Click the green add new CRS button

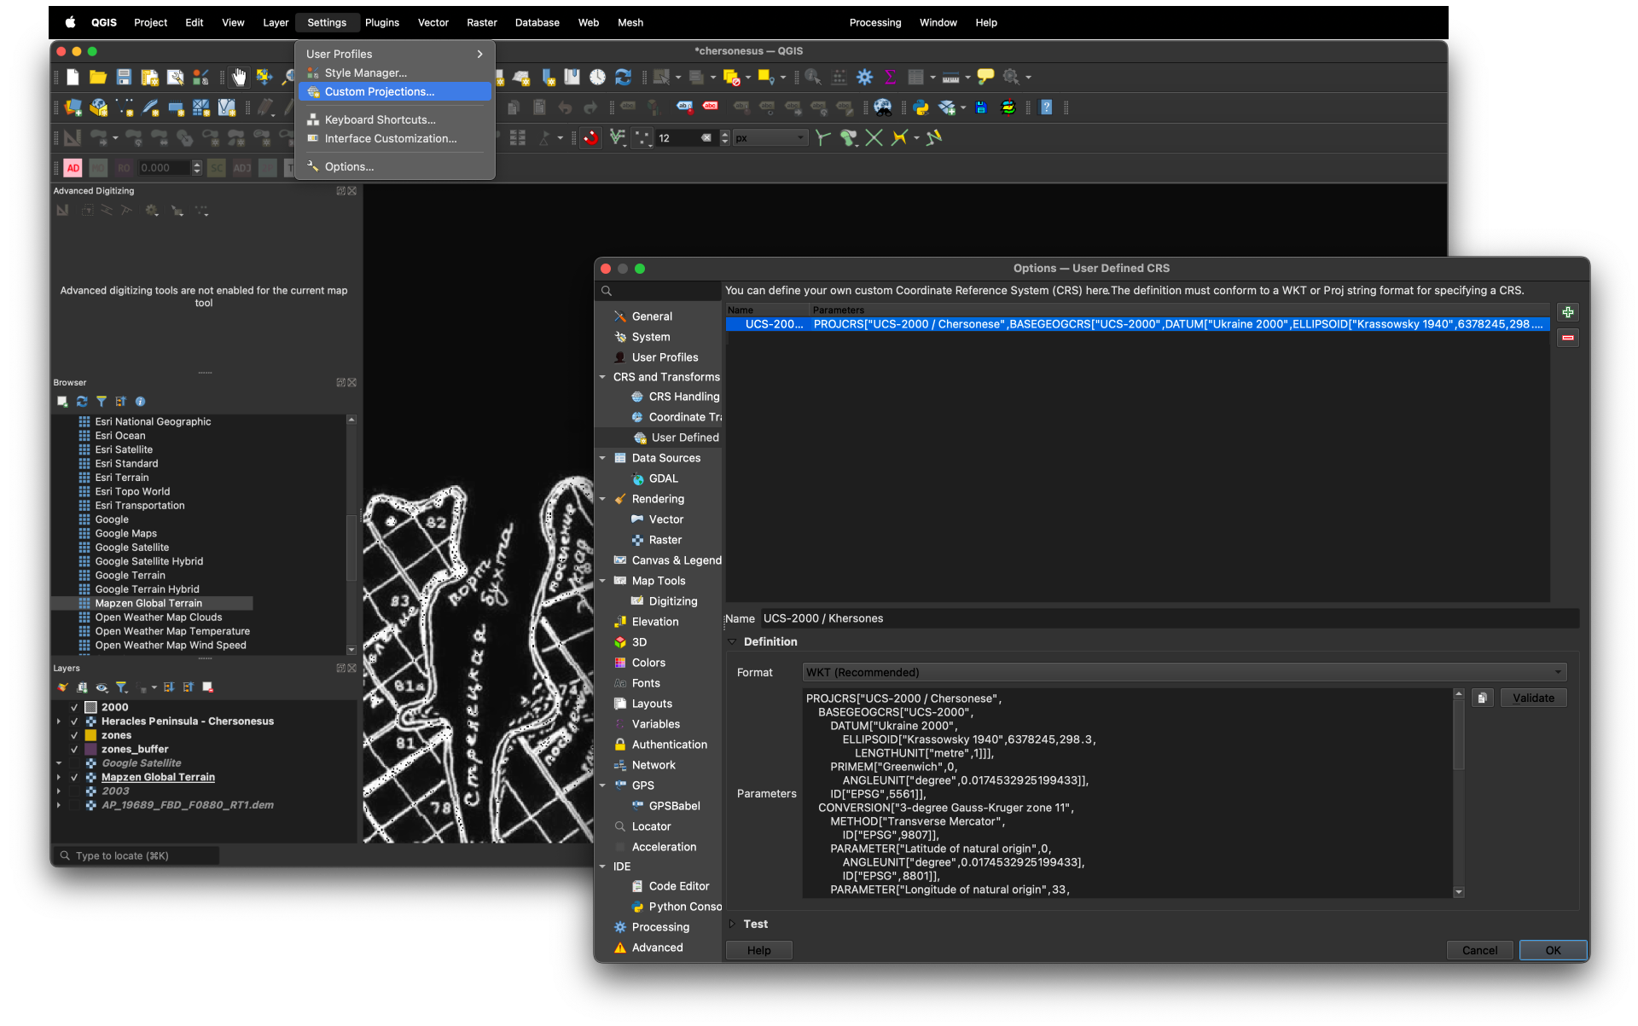tap(1567, 312)
